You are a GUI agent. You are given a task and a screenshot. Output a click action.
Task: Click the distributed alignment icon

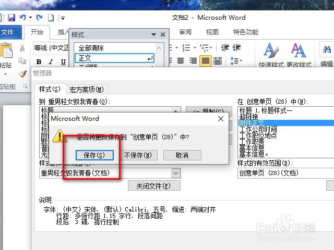click(x=218, y=61)
